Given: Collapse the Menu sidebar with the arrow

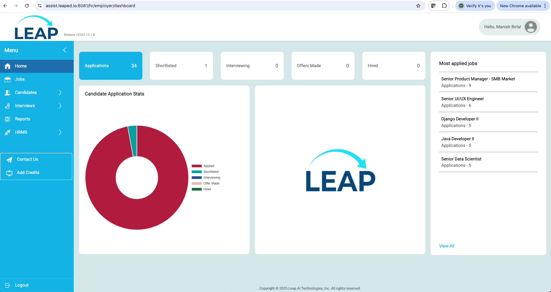Looking at the screenshot, I should (x=65, y=50).
